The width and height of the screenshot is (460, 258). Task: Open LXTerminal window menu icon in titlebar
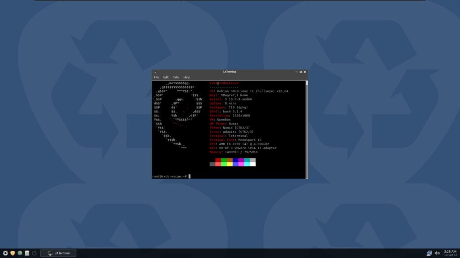click(x=155, y=72)
